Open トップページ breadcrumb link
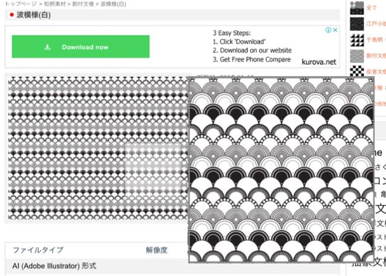 pyautogui.click(x=21, y=4)
